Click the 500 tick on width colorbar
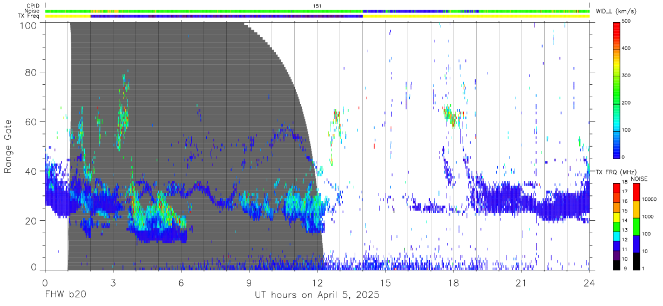The image size is (663, 306). coord(627,22)
